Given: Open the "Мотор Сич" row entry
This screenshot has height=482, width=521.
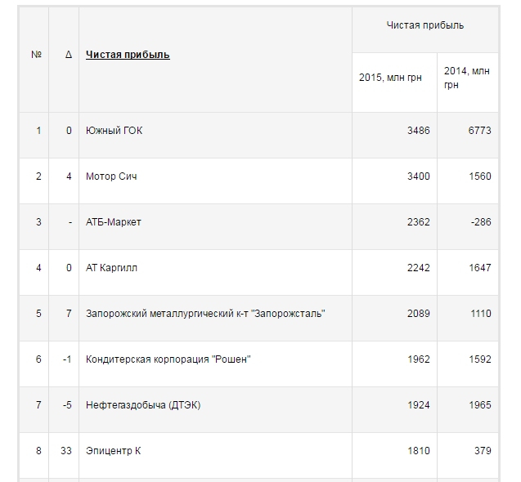Looking at the screenshot, I should click(111, 176).
